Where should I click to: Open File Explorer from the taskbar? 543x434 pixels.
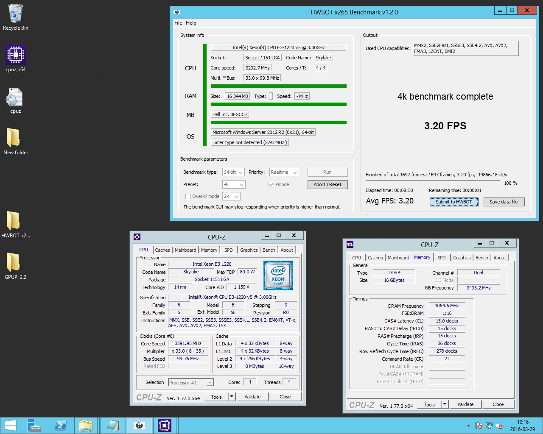pos(86,426)
